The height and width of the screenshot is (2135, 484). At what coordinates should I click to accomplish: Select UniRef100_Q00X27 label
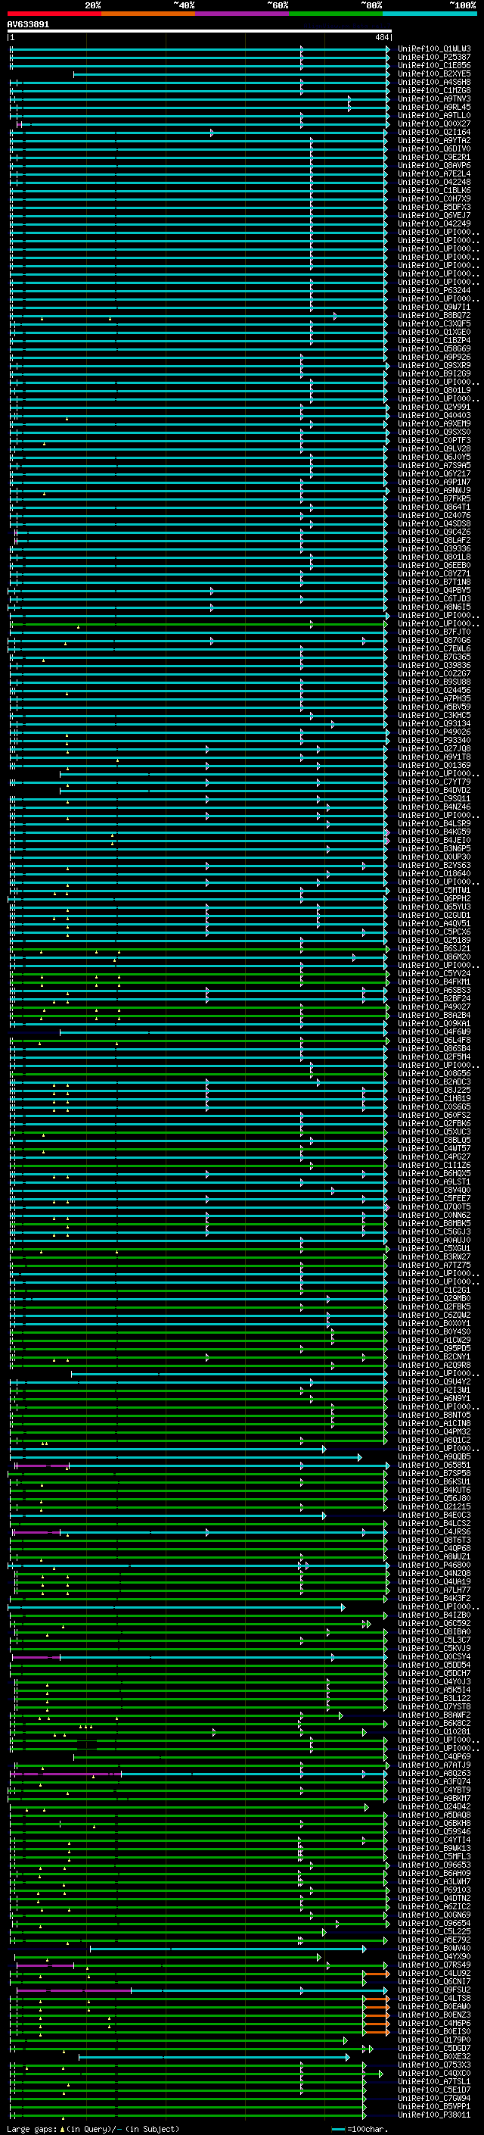pyautogui.click(x=434, y=123)
